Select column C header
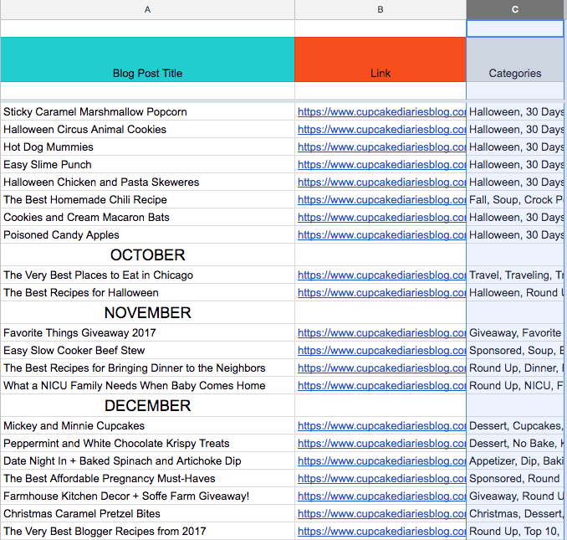The image size is (567, 540). click(515, 9)
